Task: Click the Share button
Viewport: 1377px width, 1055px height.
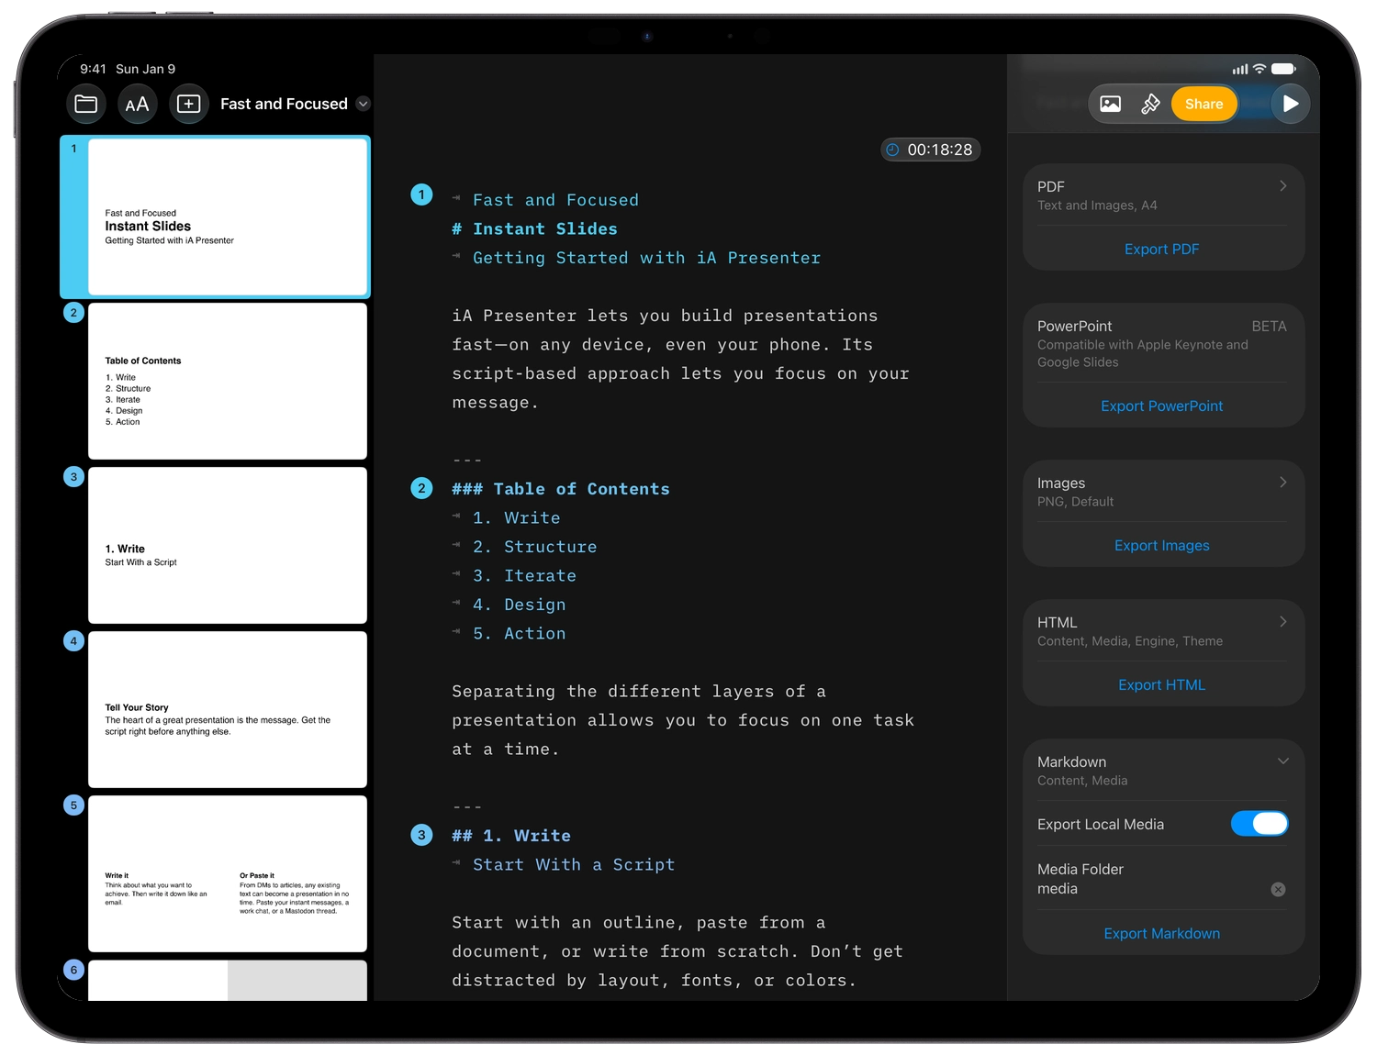Action: coord(1203,104)
